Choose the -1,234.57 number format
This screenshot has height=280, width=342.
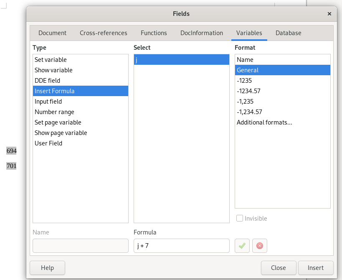(x=249, y=112)
